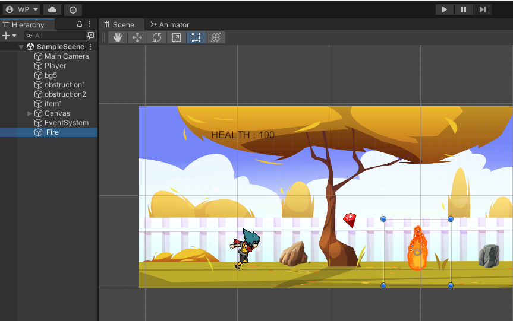Collapse the SampleScene tree
513x321 pixels.
click(21, 47)
